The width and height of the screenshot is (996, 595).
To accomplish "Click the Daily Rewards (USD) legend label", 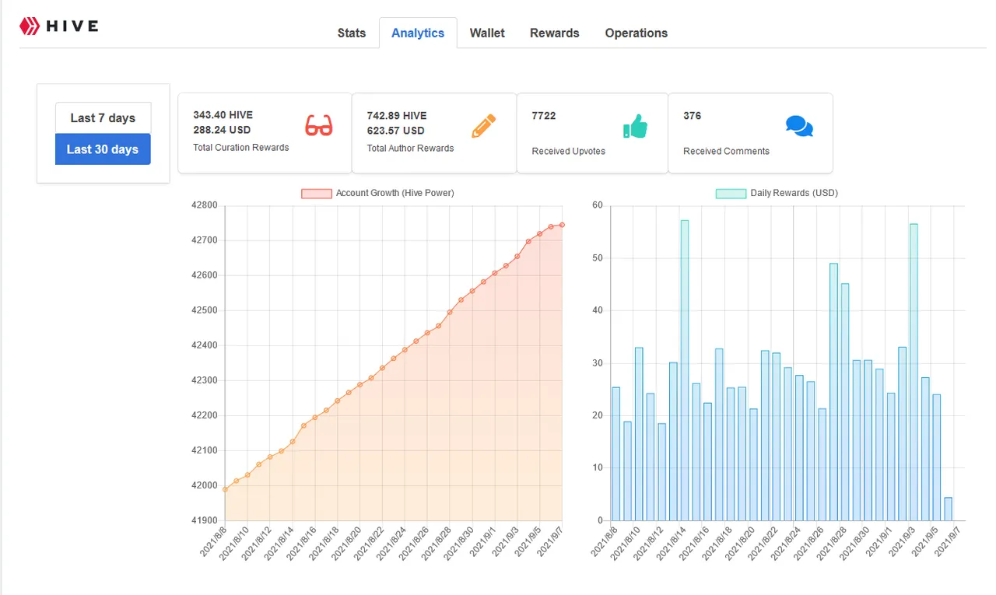I will coord(794,193).
